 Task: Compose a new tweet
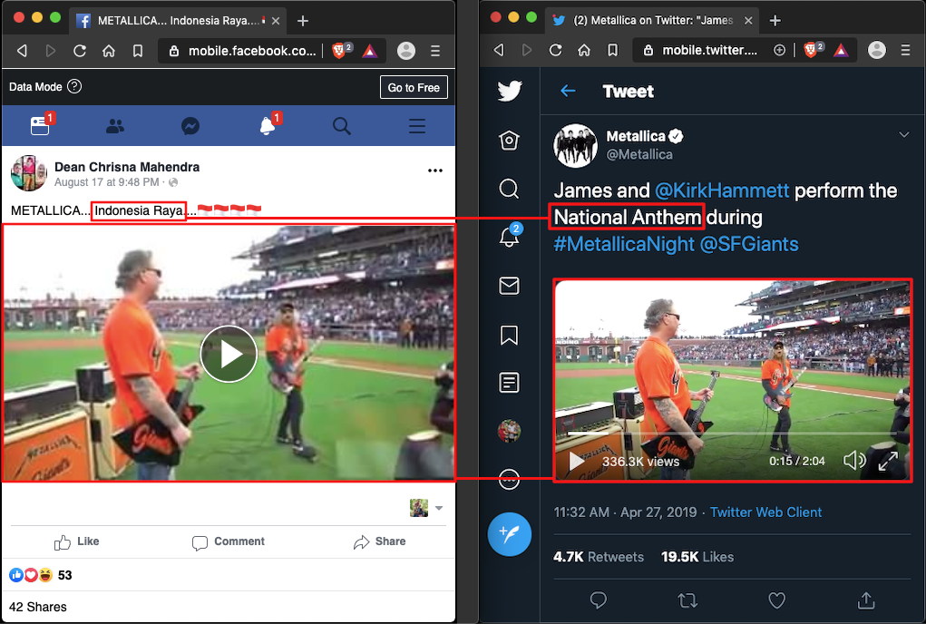click(509, 534)
